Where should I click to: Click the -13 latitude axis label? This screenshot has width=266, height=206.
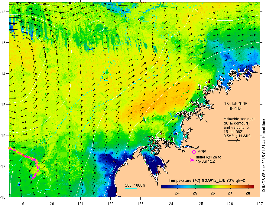coord(3,43)
